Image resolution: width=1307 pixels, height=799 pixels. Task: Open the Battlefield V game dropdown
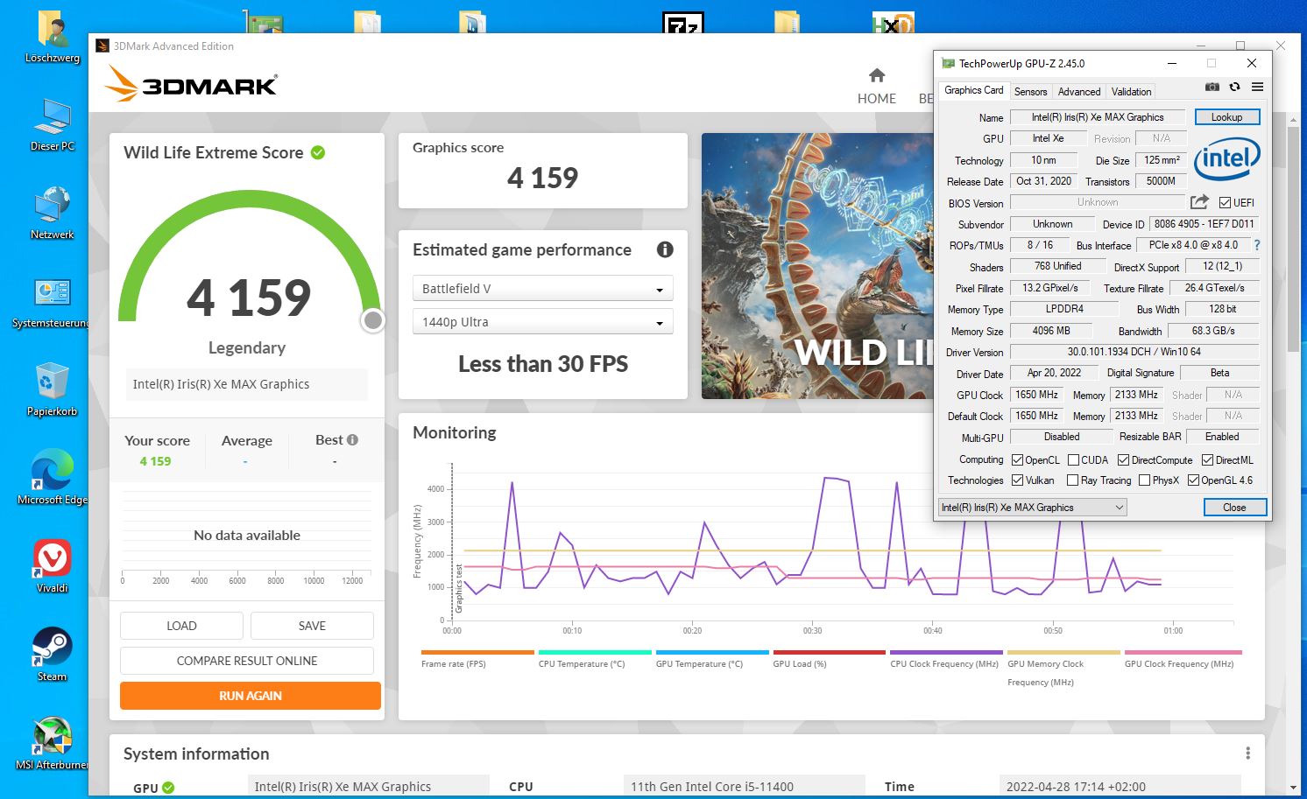click(x=542, y=289)
